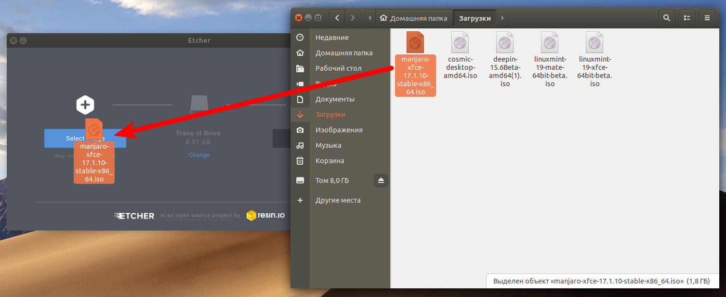Click the Домашняя папка path button
This screenshot has height=297, width=726.
pyautogui.click(x=414, y=18)
